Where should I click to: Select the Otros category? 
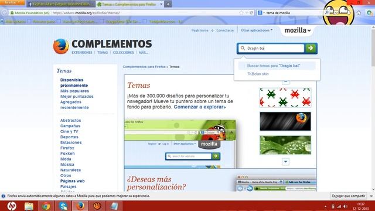[66, 175]
